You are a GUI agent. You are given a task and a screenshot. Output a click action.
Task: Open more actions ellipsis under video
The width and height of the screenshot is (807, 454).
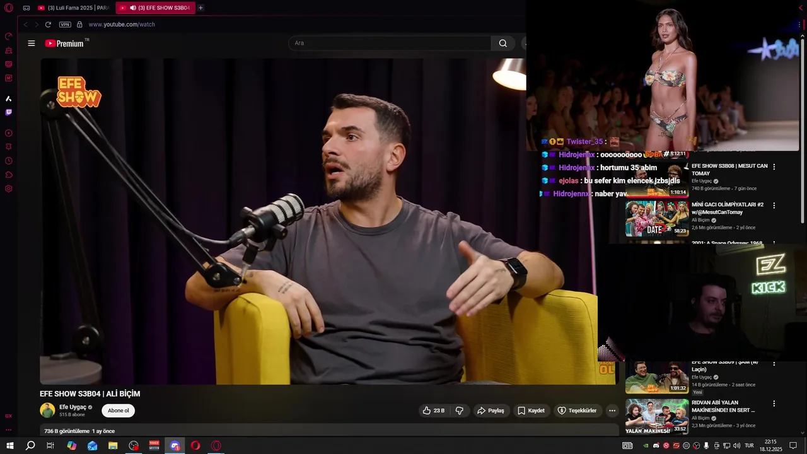612,410
